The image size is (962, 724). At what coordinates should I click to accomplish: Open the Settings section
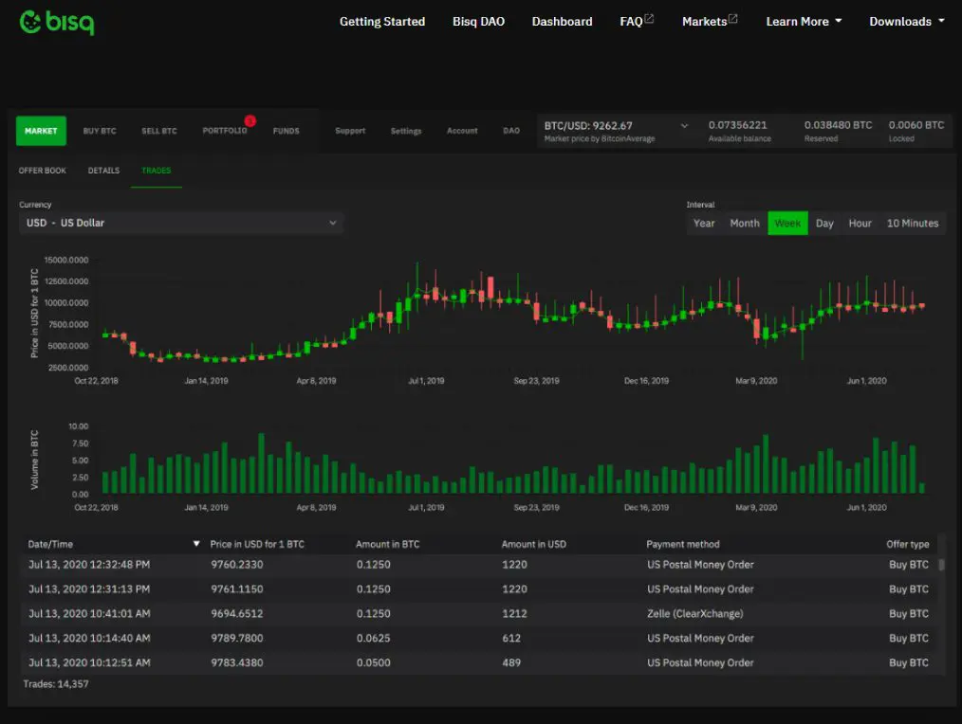tap(406, 131)
